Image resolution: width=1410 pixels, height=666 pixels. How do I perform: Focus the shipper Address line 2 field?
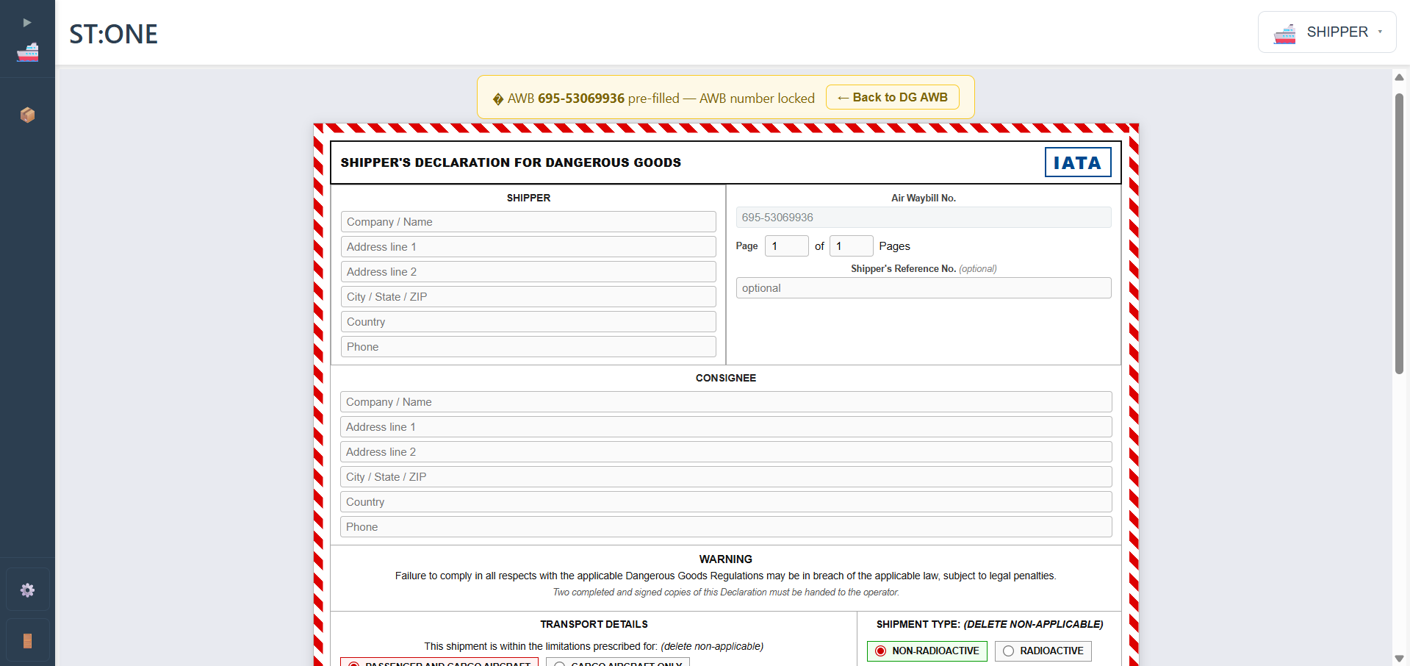pos(528,272)
